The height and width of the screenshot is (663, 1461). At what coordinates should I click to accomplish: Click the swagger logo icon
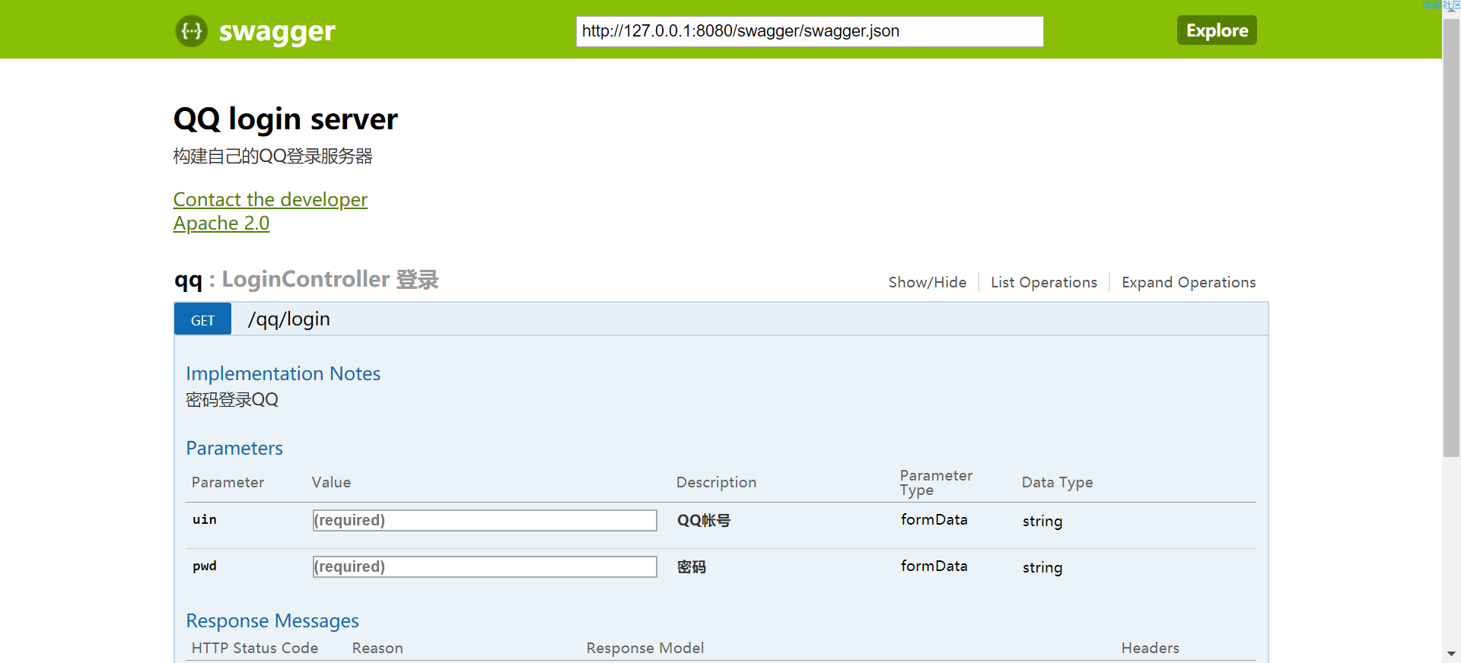(x=192, y=31)
